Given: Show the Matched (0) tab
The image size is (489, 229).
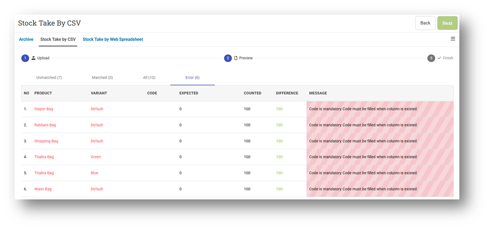Looking at the screenshot, I should (102, 77).
